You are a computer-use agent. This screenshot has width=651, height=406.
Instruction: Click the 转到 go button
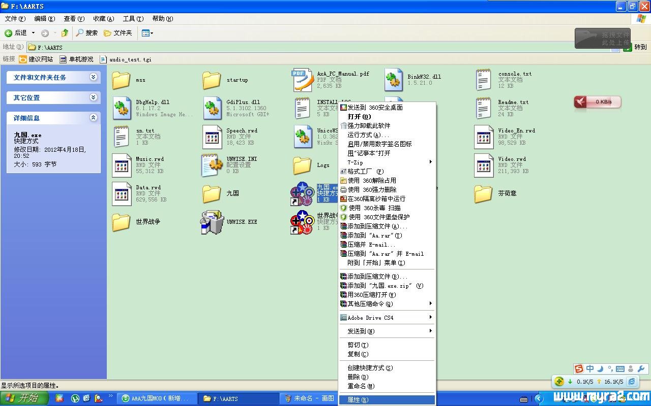(635, 47)
